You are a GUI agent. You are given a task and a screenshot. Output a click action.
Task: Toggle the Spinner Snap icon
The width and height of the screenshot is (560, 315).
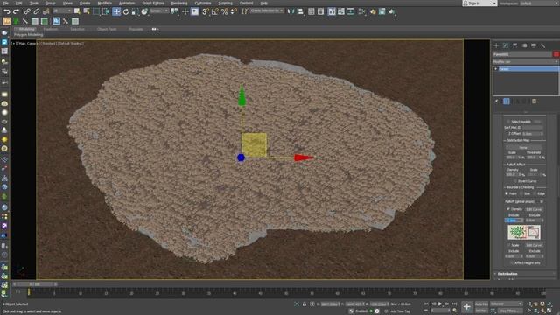pos(234,11)
